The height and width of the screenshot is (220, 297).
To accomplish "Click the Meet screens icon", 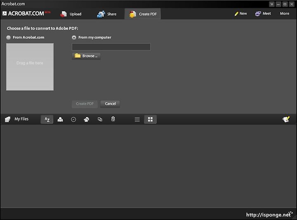I will [258, 14].
